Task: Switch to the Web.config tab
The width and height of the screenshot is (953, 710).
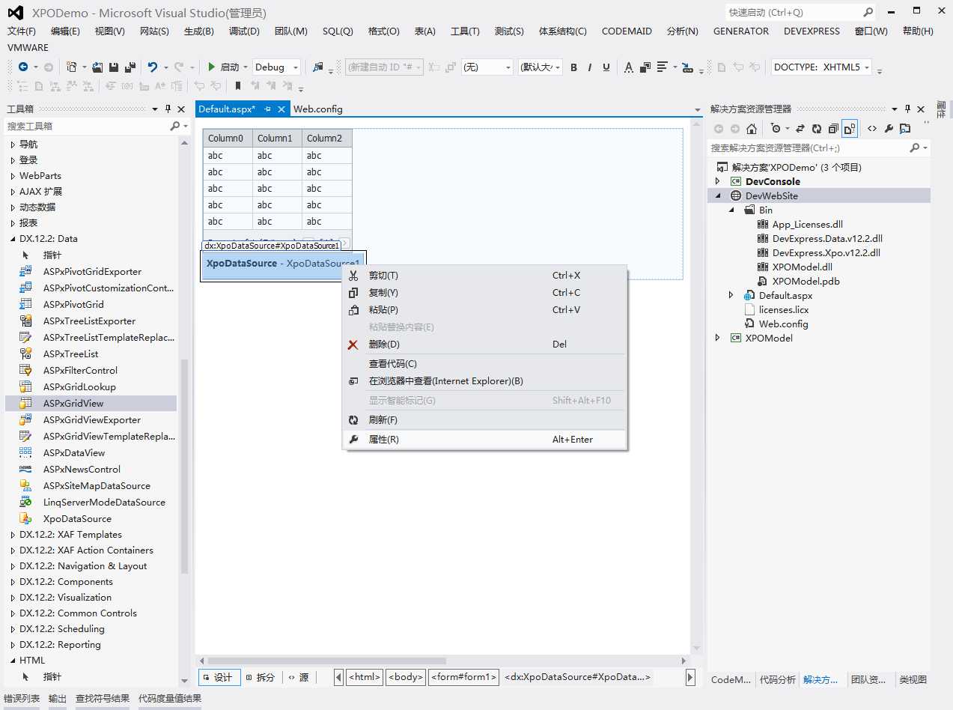Action: [317, 109]
